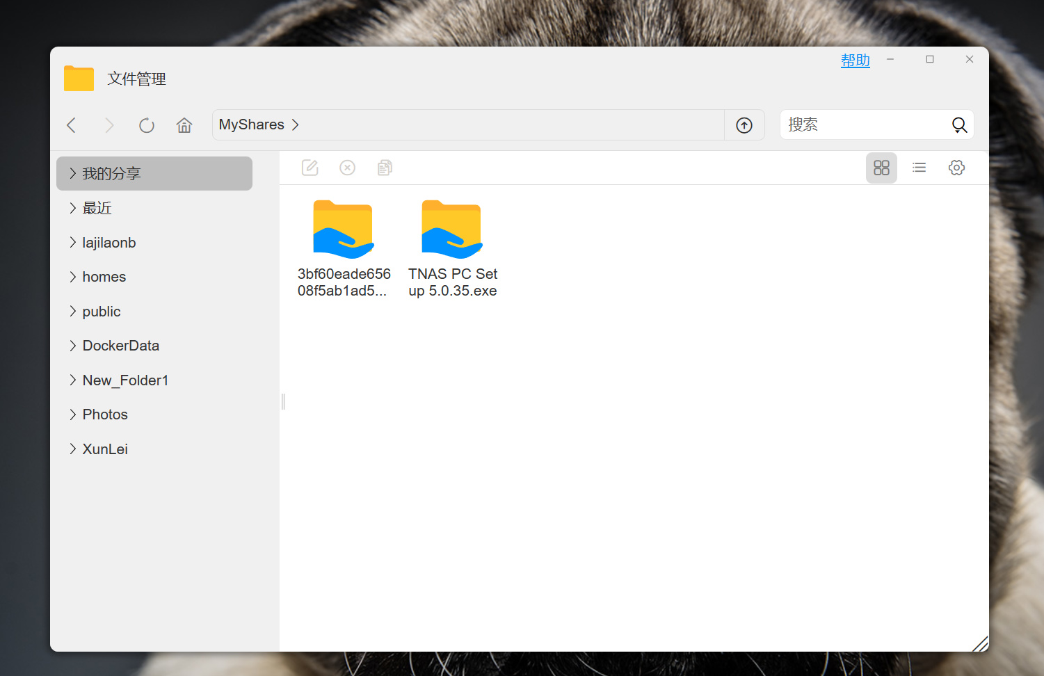Click the cancel share circle-x icon
Viewport: 1044px width, 676px height.
point(348,168)
